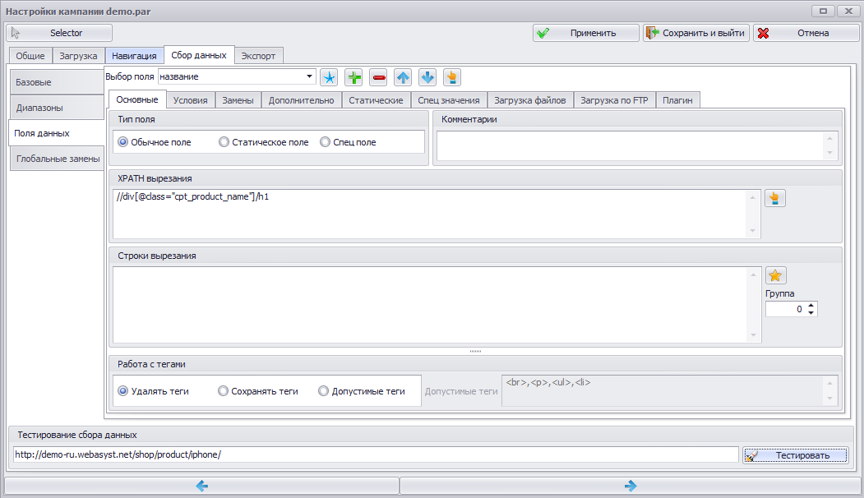This screenshot has width=864, height=498.
Task: Click the test URL input field
Action: click(376, 454)
